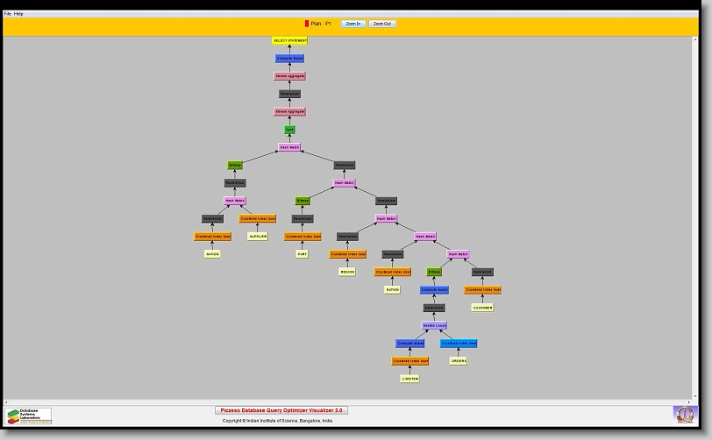Click the CUSTOMER table node
The width and height of the screenshot is (712, 440).
(x=482, y=308)
